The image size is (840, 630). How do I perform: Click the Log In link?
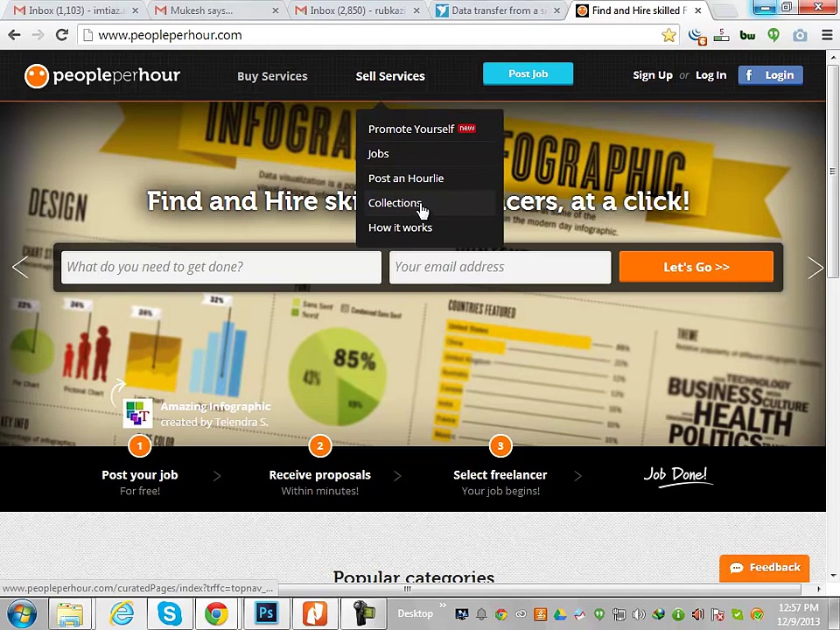point(710,75)
